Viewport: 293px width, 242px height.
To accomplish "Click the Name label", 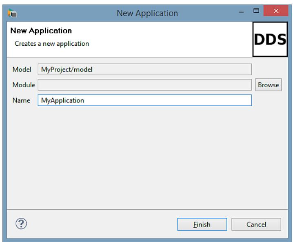I will click(x=21, y=100).
